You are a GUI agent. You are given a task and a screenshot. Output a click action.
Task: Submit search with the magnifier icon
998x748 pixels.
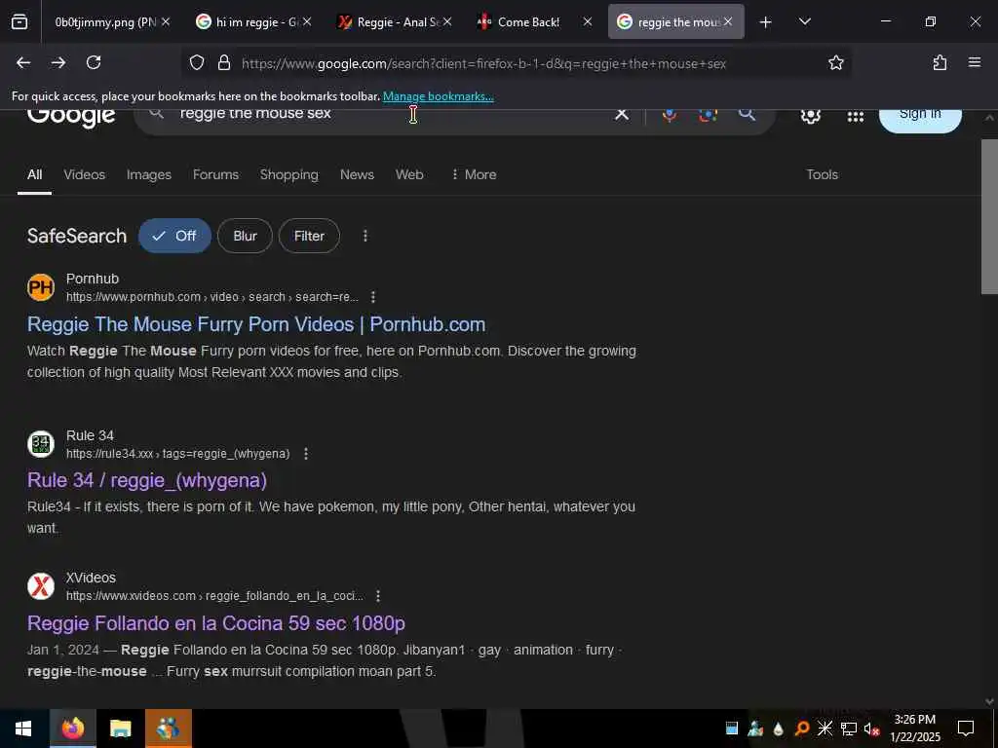click(748, 115)
